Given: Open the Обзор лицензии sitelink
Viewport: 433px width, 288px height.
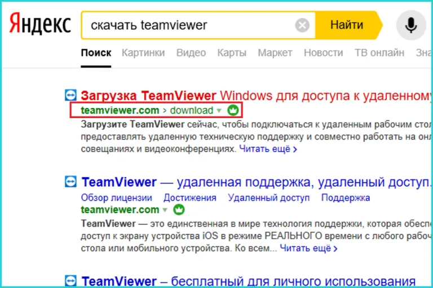Looking at the screenshot, I should point(117,197).
